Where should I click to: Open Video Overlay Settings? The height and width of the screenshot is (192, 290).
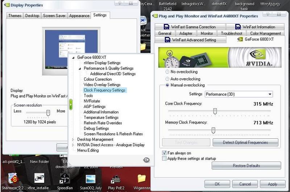(x=102, y=85)
